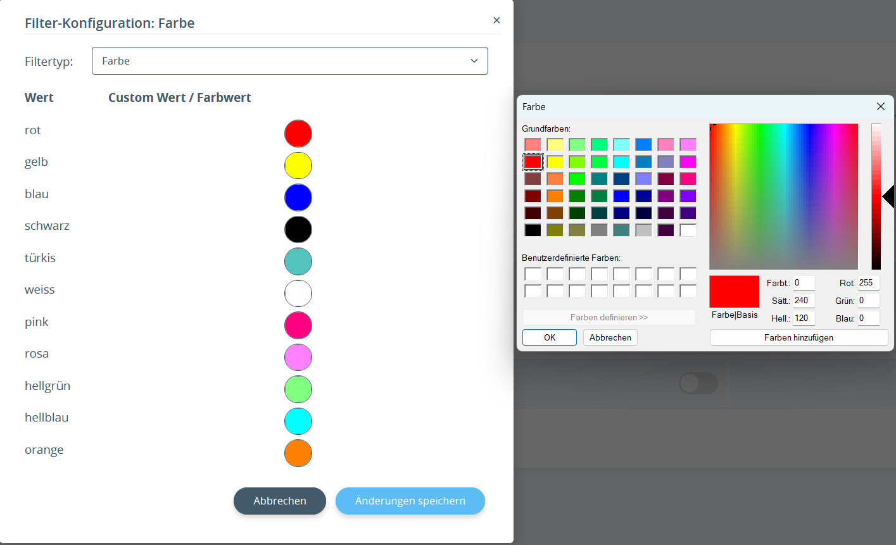Click the Farbe|Basis color preview box
This screenshot has height=545, width=896.
coord(735,292)
